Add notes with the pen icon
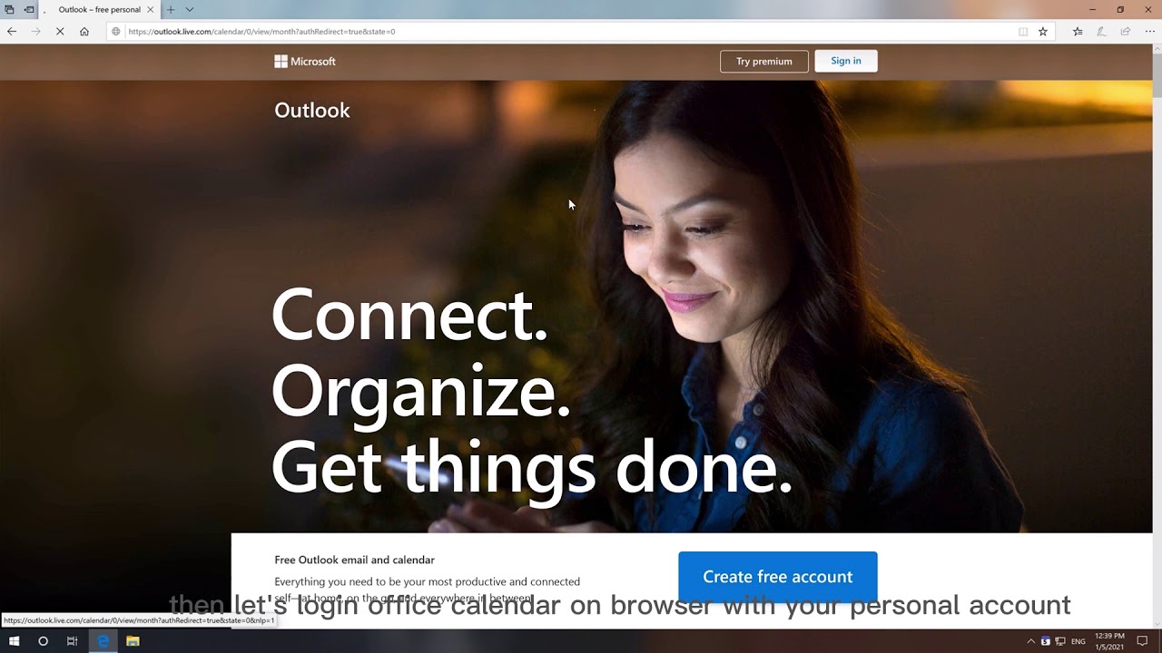The height and width of the screenshot is (653, 1162). click(x=1101, y=32)
